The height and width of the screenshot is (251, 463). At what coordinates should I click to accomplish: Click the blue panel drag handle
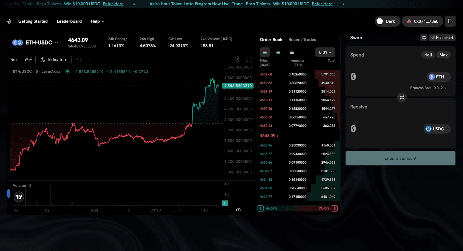coord(9,193)
